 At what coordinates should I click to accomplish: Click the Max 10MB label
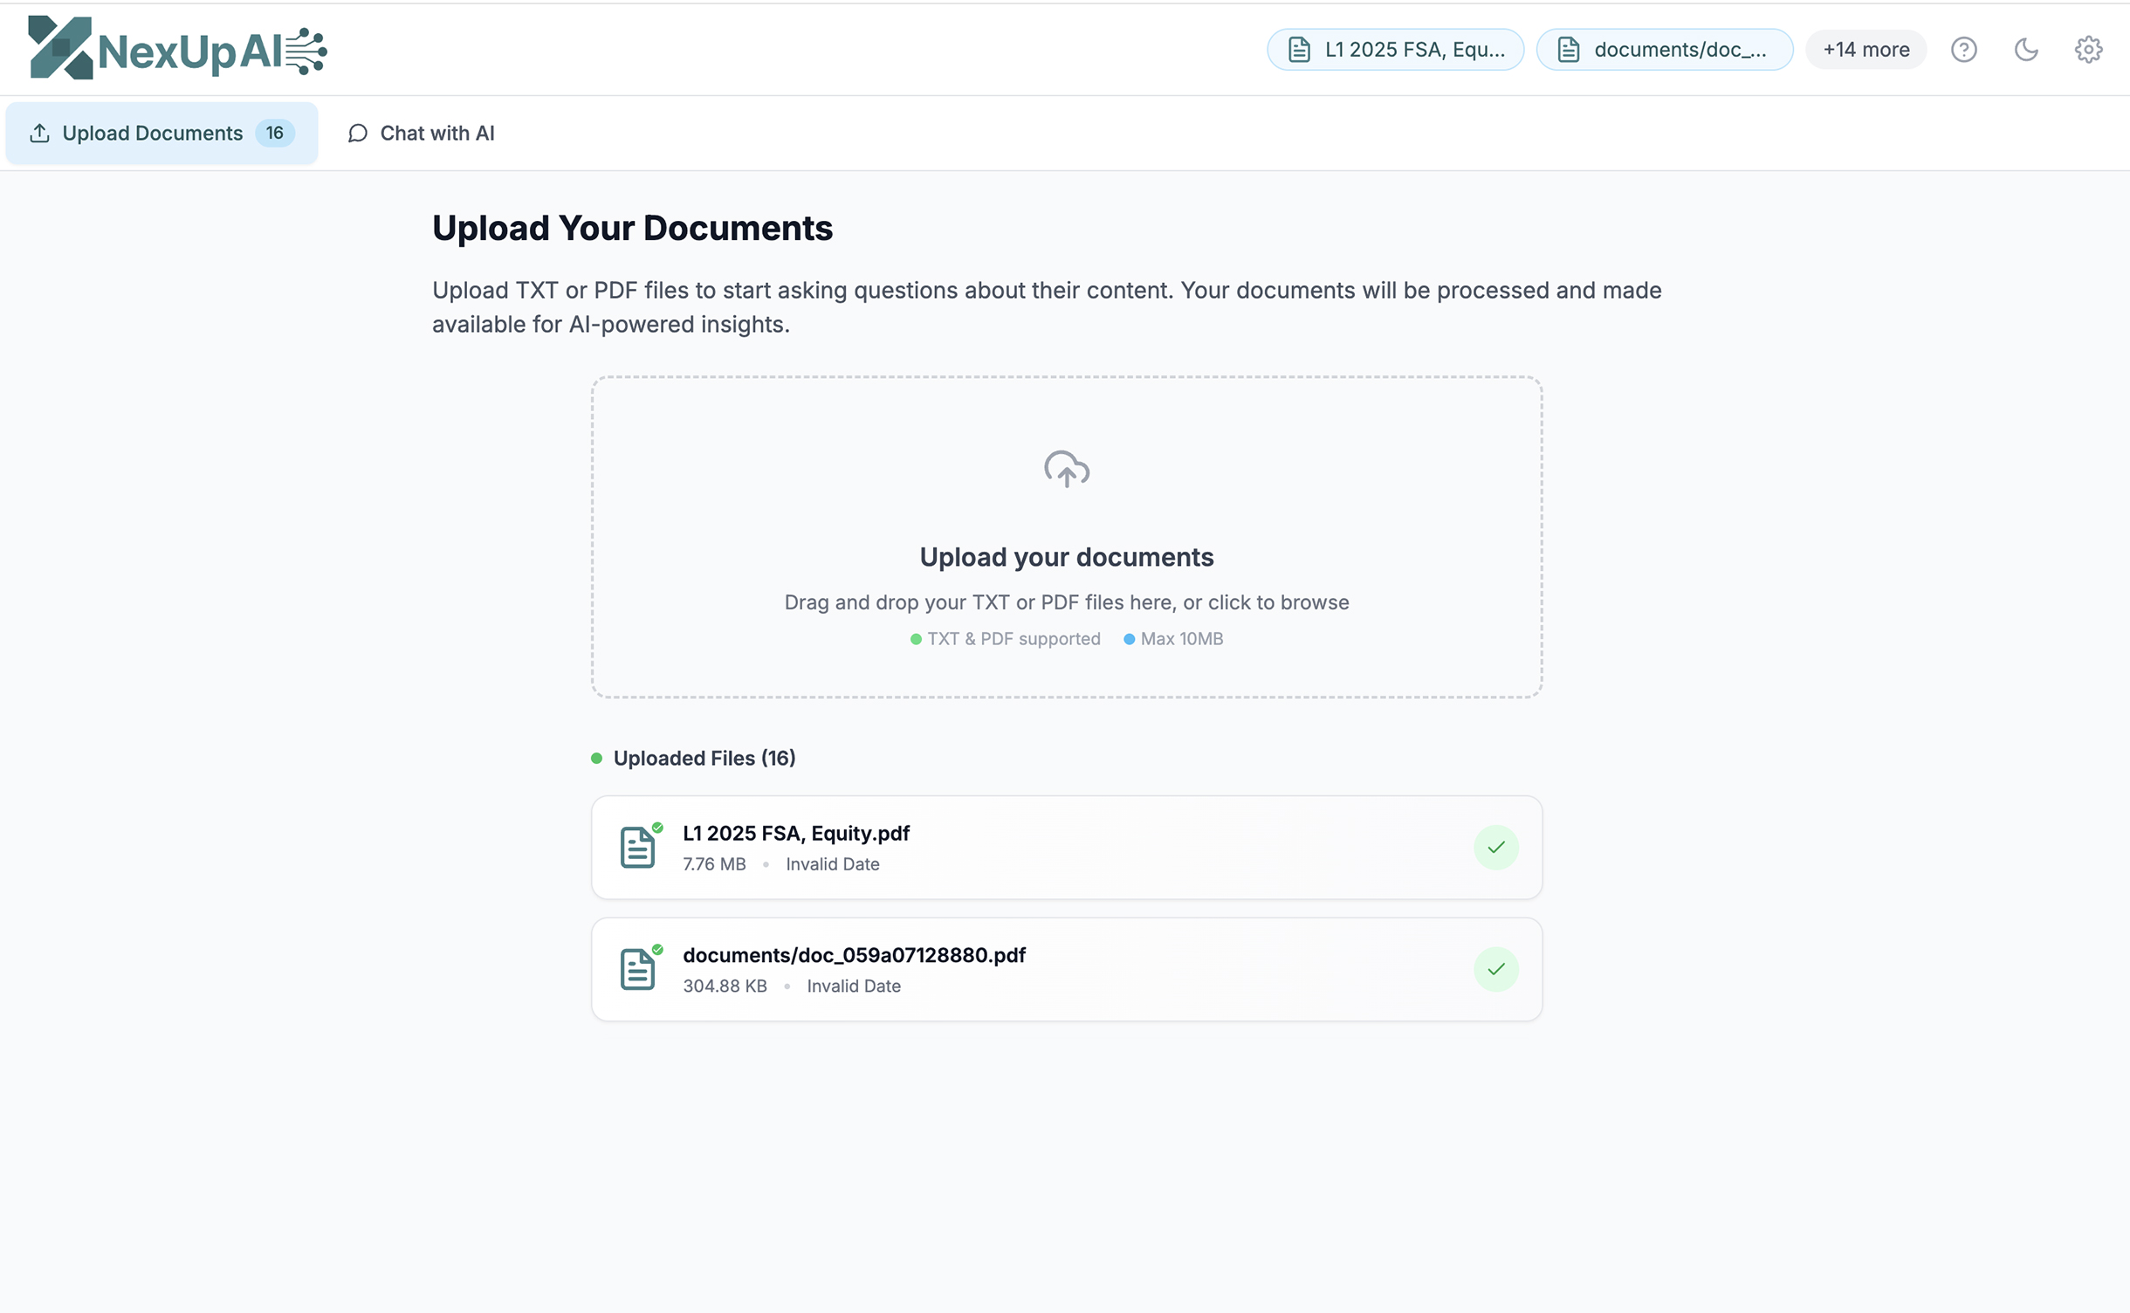pyautogui.click(x=1181, y=639)
